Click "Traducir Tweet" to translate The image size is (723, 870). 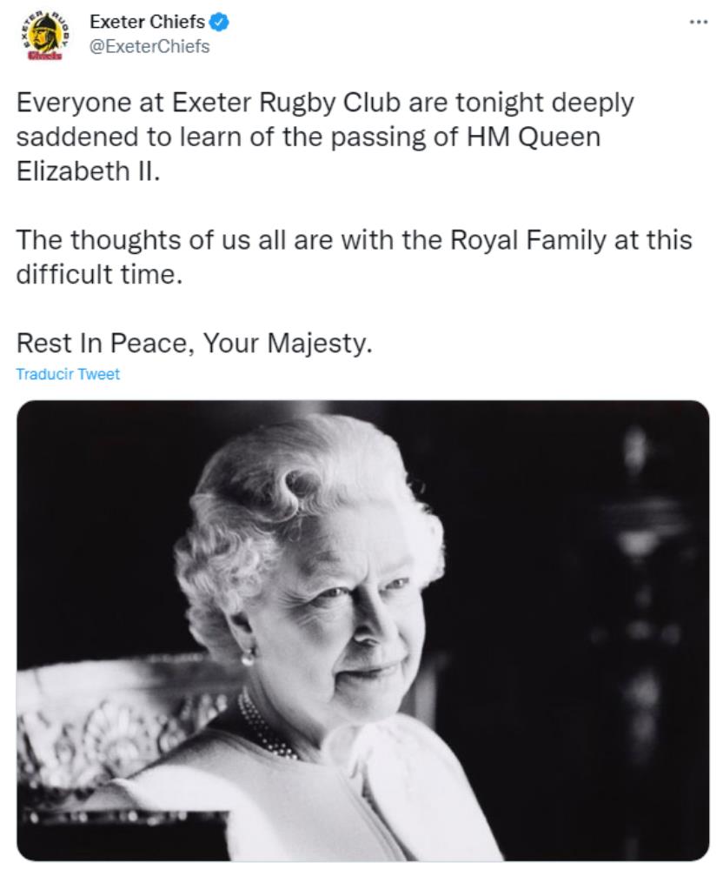point(68,374)
